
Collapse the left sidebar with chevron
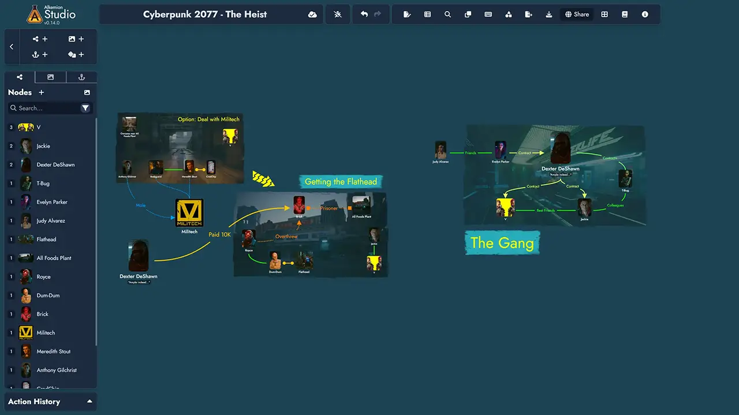(x=12, y=47)
